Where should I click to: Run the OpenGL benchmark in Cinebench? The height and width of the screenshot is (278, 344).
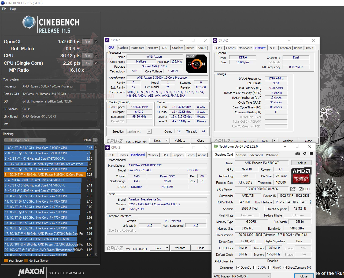pyautogui.click(x=87, y=42)
